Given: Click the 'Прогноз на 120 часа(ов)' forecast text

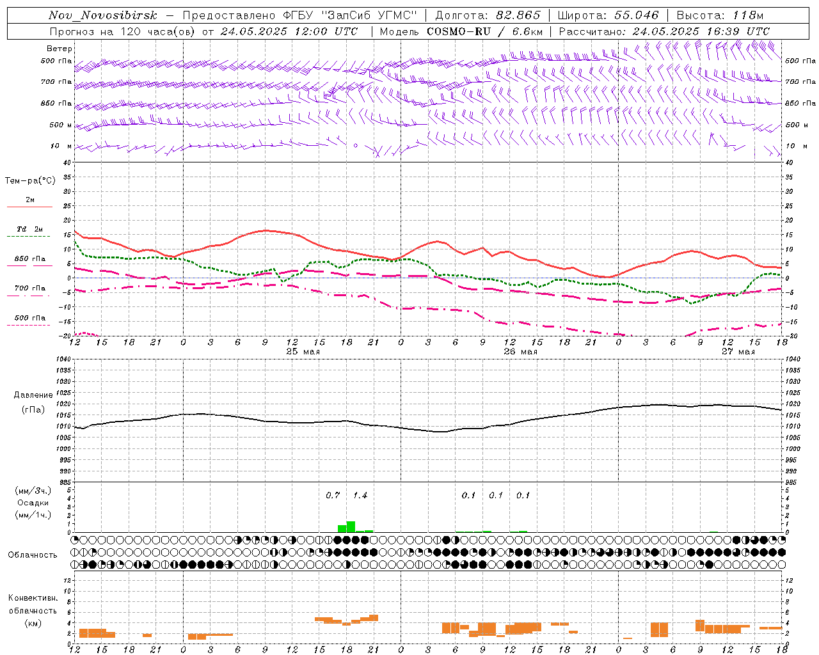Looking at the screenshot, I should pyautogui.click(x=123, y=31).
